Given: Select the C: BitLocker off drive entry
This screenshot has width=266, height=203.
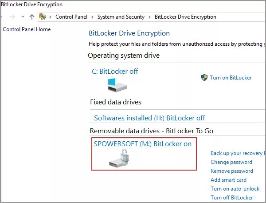Looking at the screenshot, I should 115,71.
